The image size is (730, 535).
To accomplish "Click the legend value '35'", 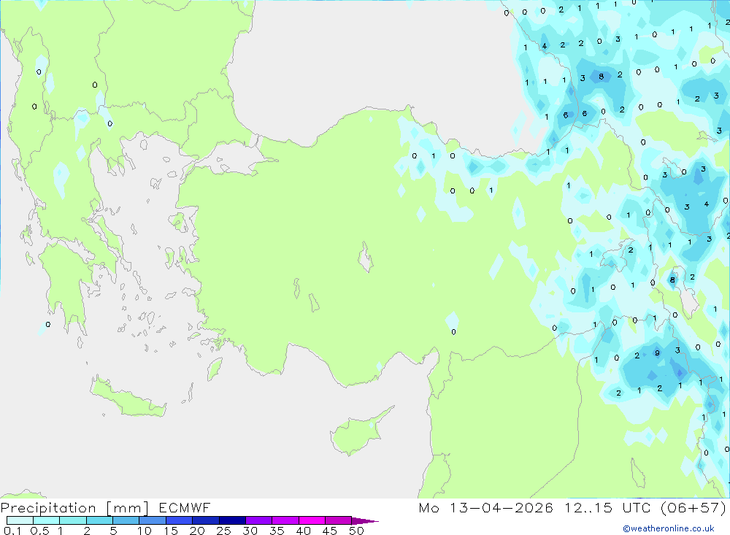I will coord(277,531).
